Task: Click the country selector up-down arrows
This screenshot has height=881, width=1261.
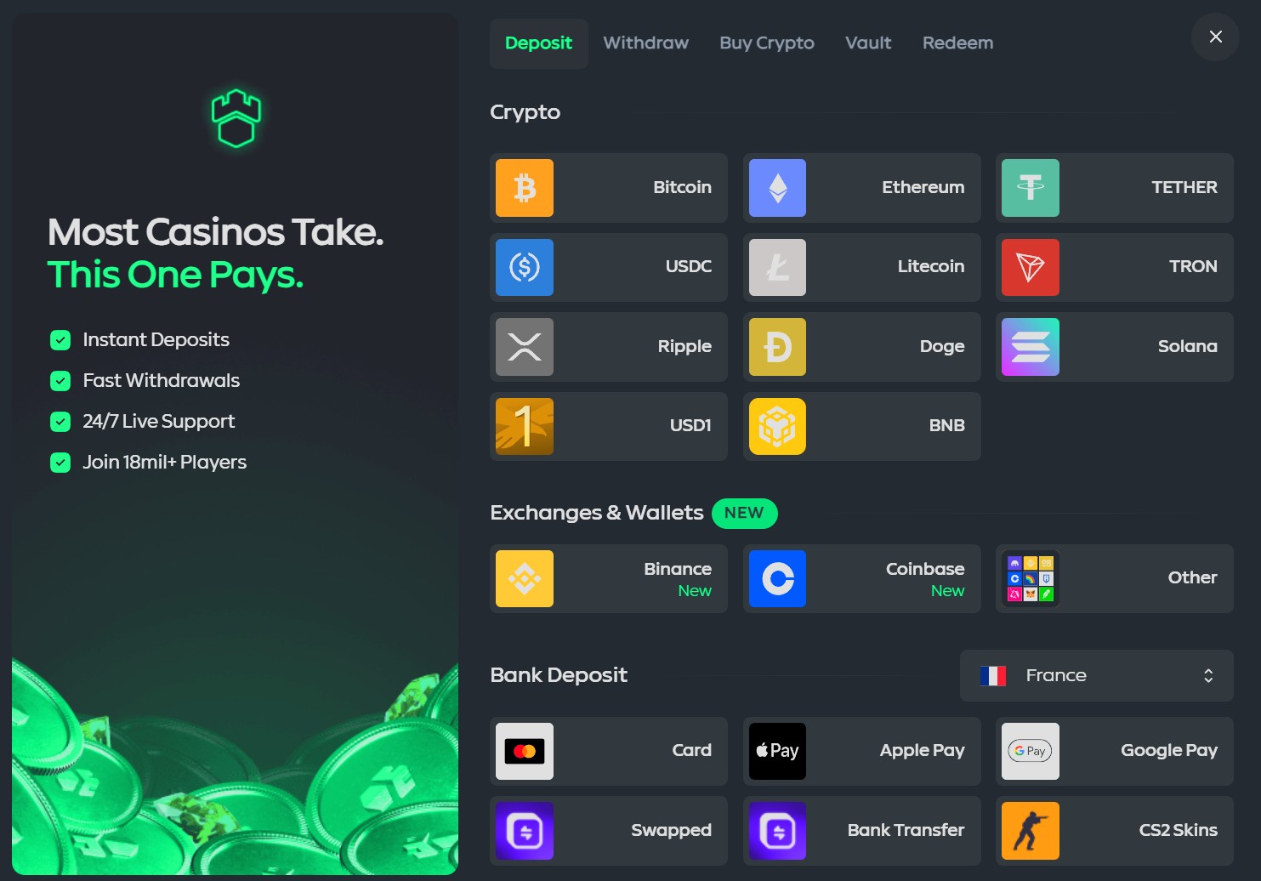Action: 1208,676
